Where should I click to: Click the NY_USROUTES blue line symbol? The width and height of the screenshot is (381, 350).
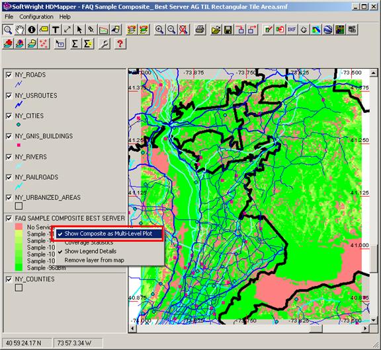pyautogui.click(x=19, y=104)
